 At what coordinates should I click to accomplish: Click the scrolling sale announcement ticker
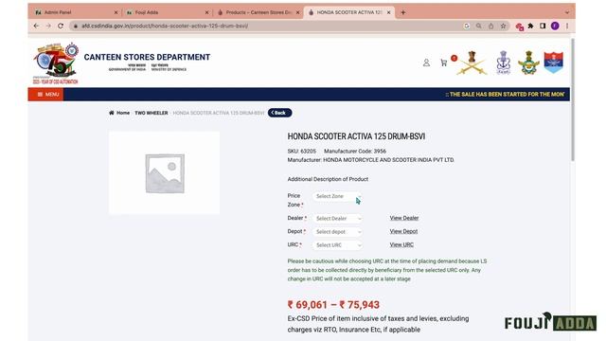click(505, 95)
